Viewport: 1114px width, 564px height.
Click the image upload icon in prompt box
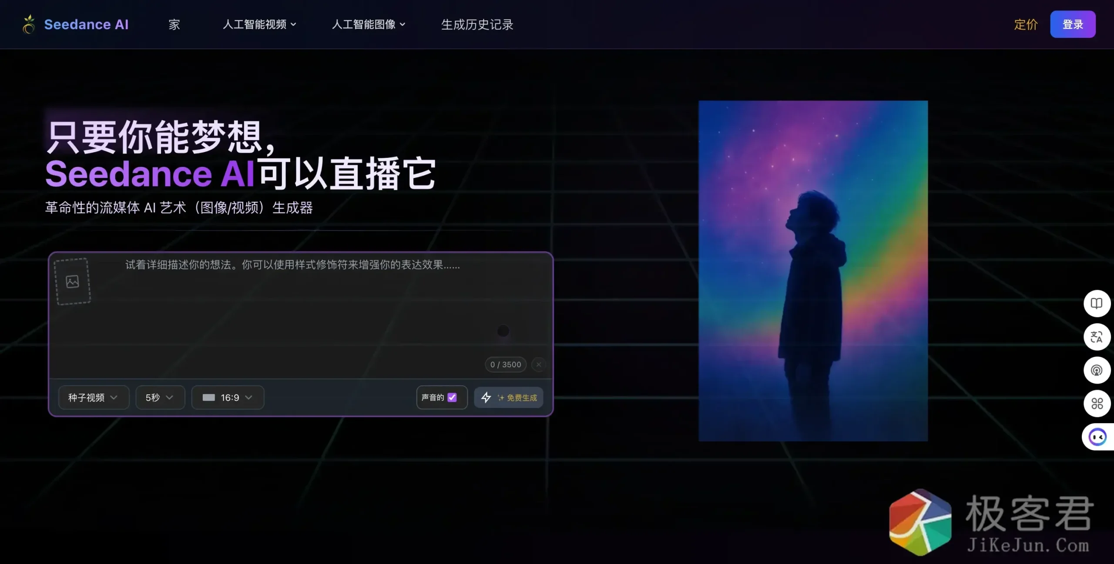pos(72,281)
